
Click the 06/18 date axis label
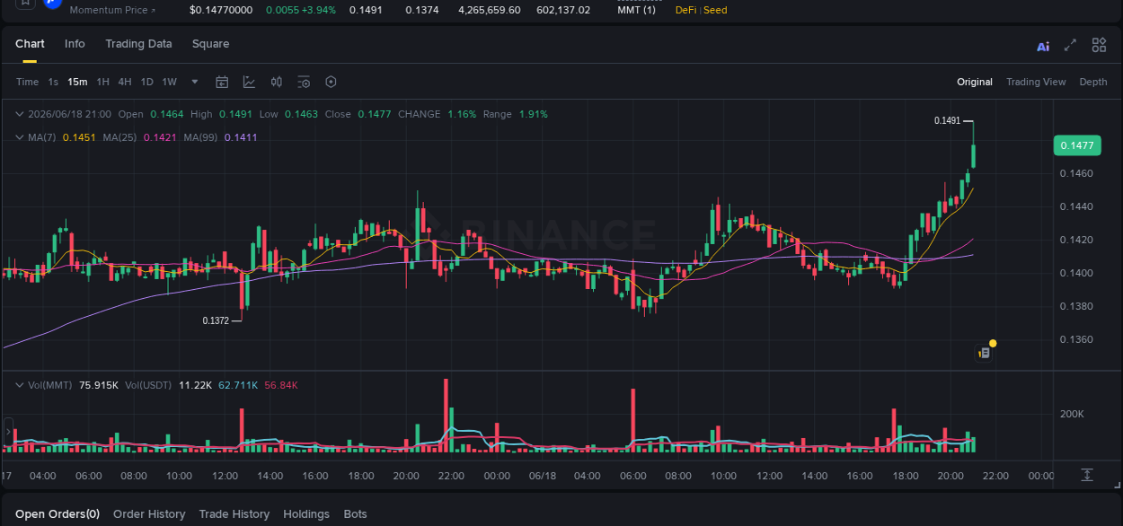pos(544,475)
